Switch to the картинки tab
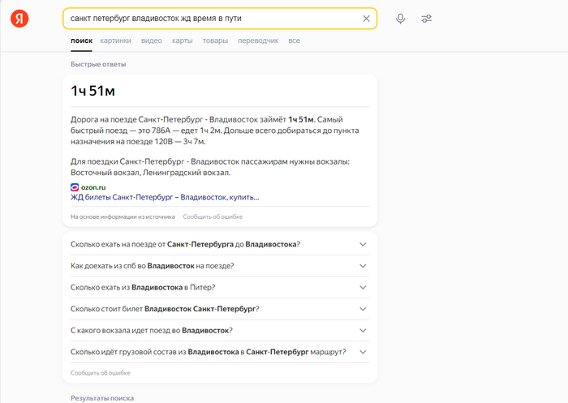 (116, 41)
